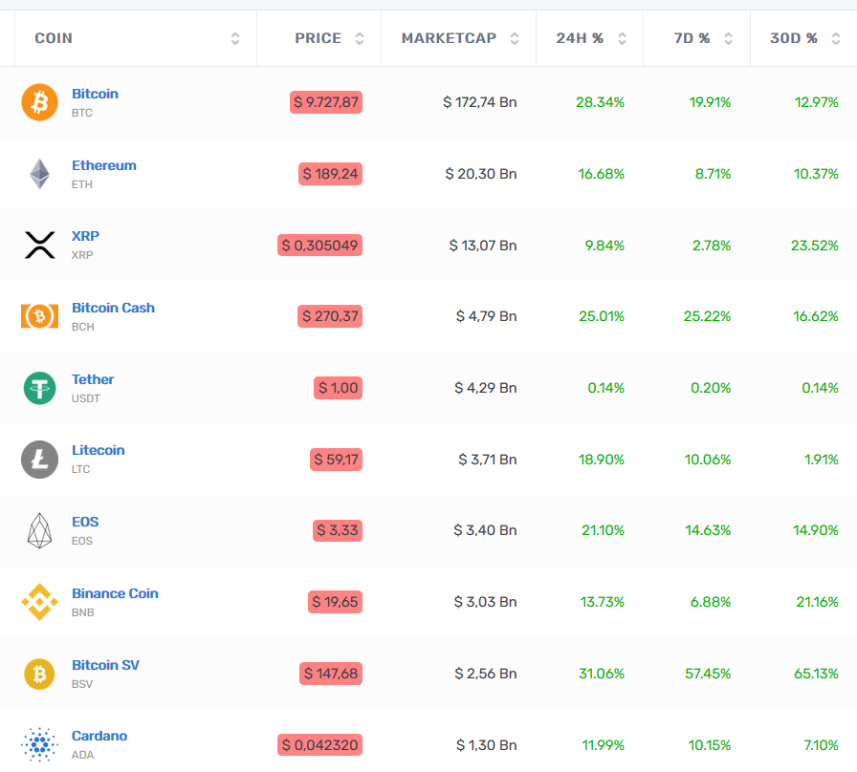Click the Cardano blue dotted logo
This screenshot has width=857, height=772.
point(39,744)
